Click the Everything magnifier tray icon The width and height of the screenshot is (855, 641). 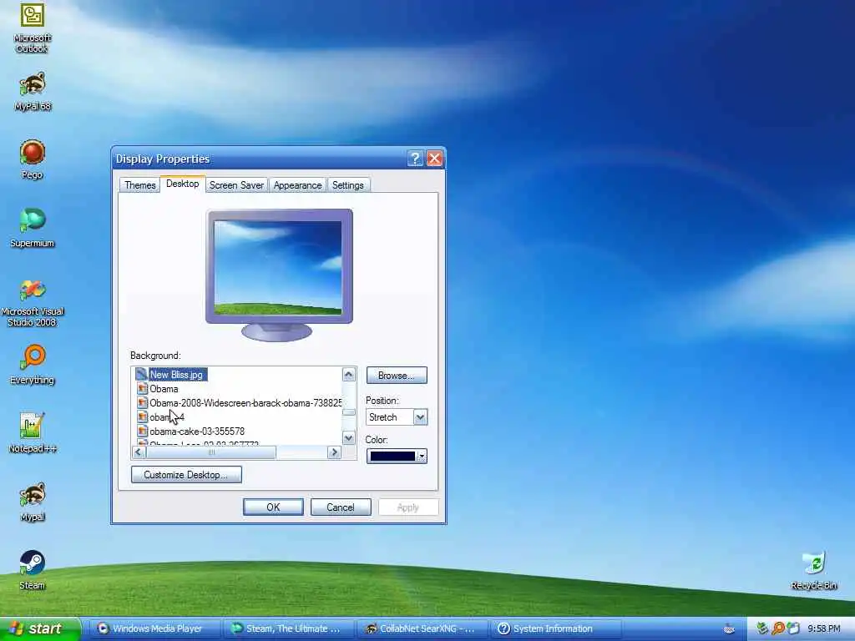[x=777, y=628]
